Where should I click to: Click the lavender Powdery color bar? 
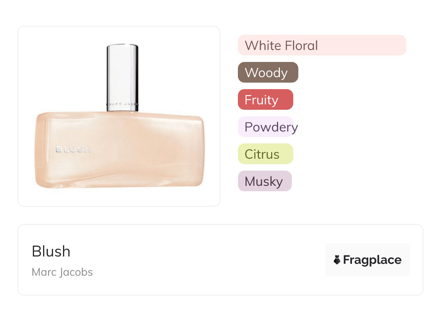(265, 127)
